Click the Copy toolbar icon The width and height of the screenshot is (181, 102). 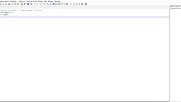[15, 4]
